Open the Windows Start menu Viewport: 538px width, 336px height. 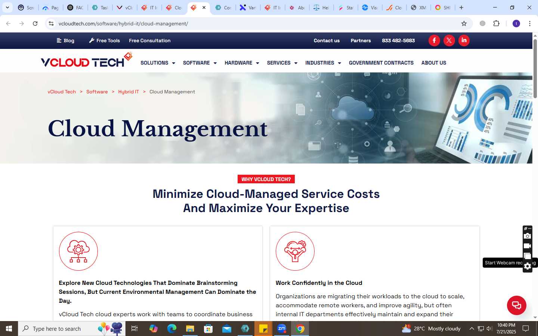click(x=9, y=329)
